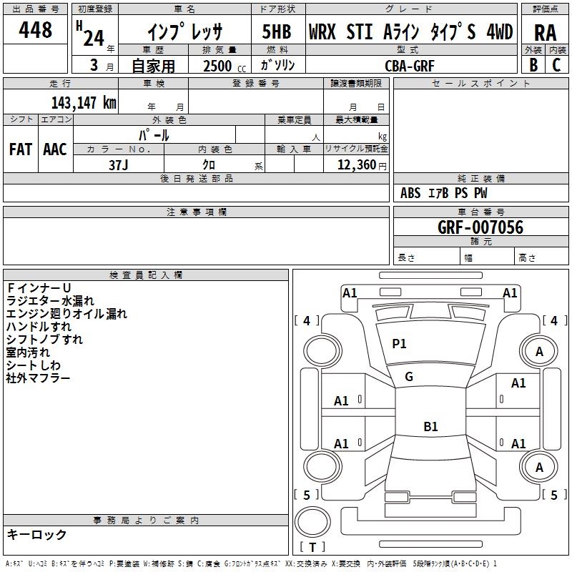
Task: Click G mark on the windshield diagram
Action: point(409,377)
